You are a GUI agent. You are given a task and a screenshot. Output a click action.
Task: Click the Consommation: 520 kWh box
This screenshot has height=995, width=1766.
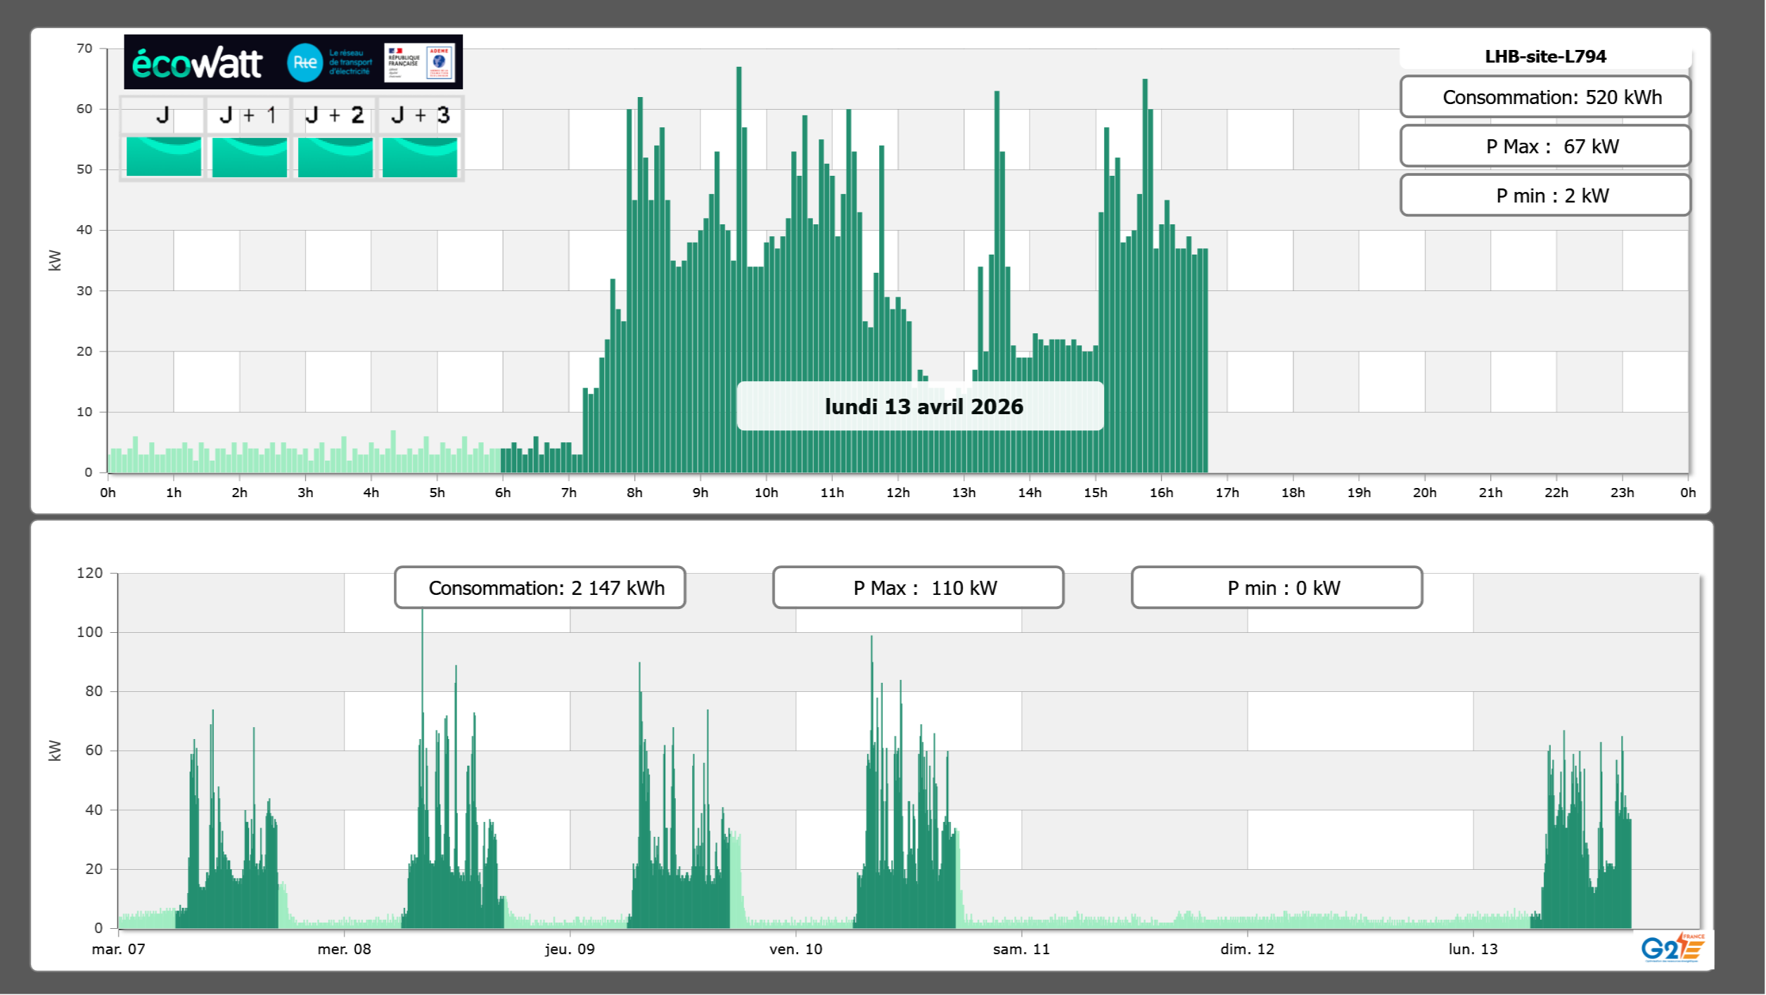click(1545, 97)
